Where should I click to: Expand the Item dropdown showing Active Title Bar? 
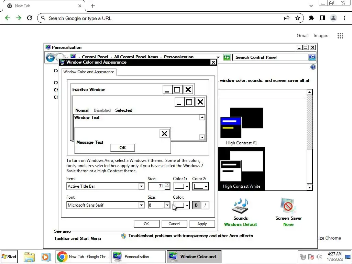141,186
